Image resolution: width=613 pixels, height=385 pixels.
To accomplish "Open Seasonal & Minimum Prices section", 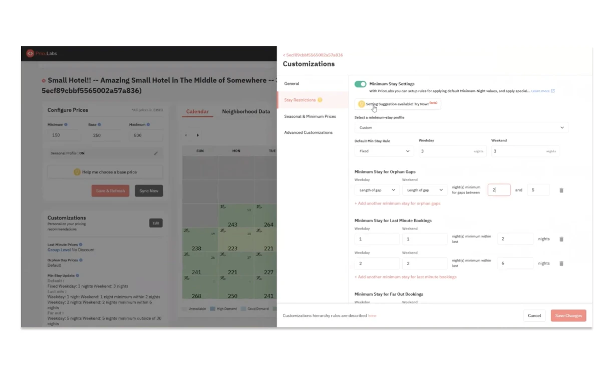I will click(310, 116).
